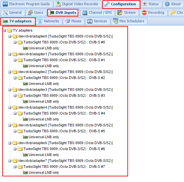This screenshot has width=184, height=182.
Task: Open the CAs tab
Action: coord(176,13)
